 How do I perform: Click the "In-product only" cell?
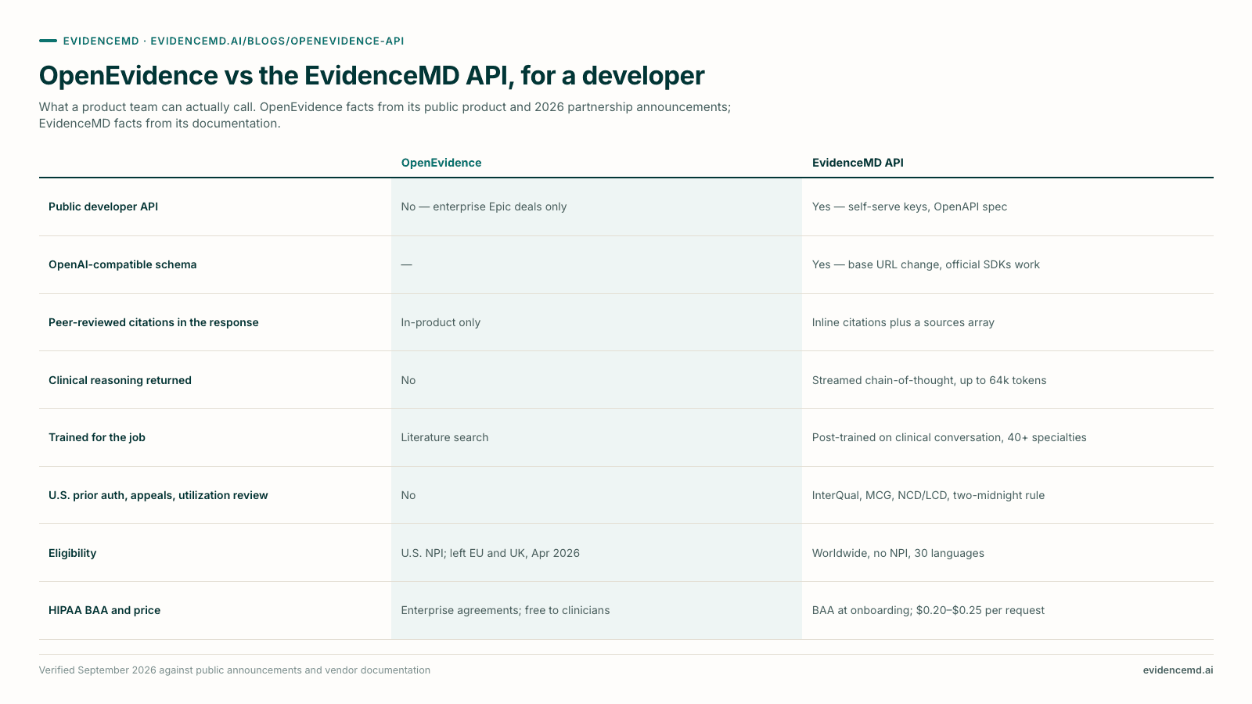441,322
